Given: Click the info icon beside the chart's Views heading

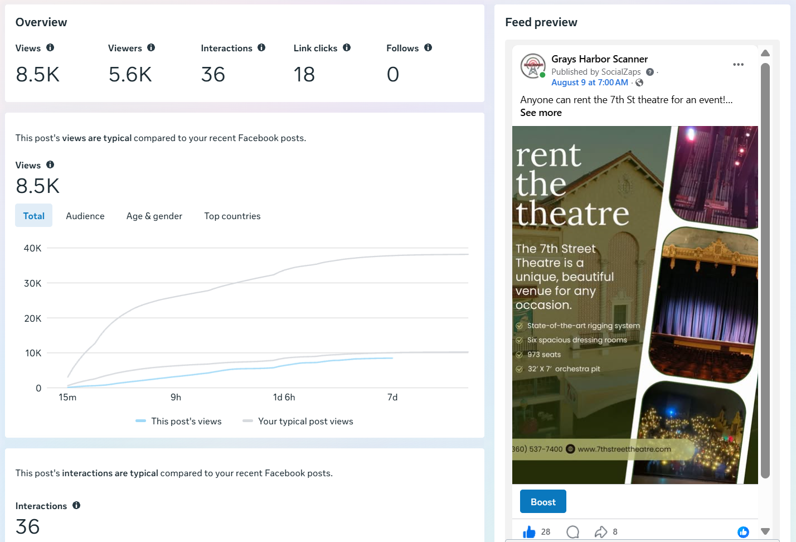Looking at the screenshot, I should 50,165.
